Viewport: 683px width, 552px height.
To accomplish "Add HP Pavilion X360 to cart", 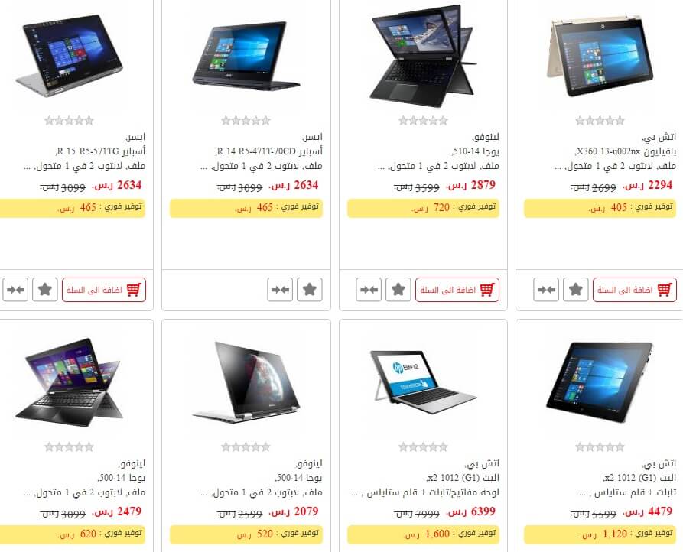I will pos(635,290).
